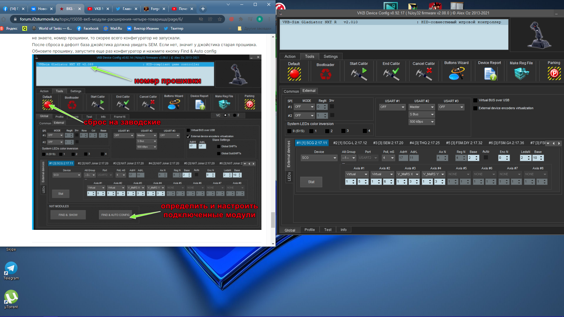
Task: Activate the Parking icon
Action: pos(554,73)
